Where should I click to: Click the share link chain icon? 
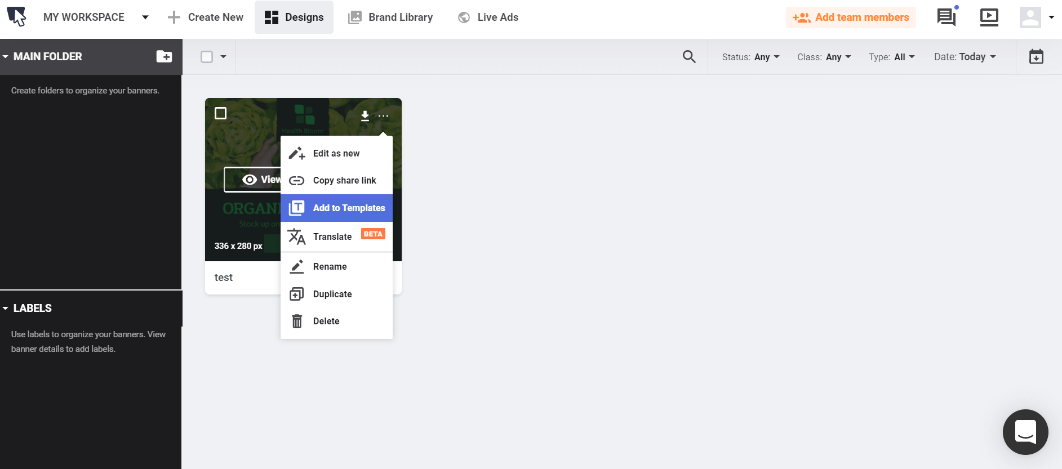pos(297,181)
